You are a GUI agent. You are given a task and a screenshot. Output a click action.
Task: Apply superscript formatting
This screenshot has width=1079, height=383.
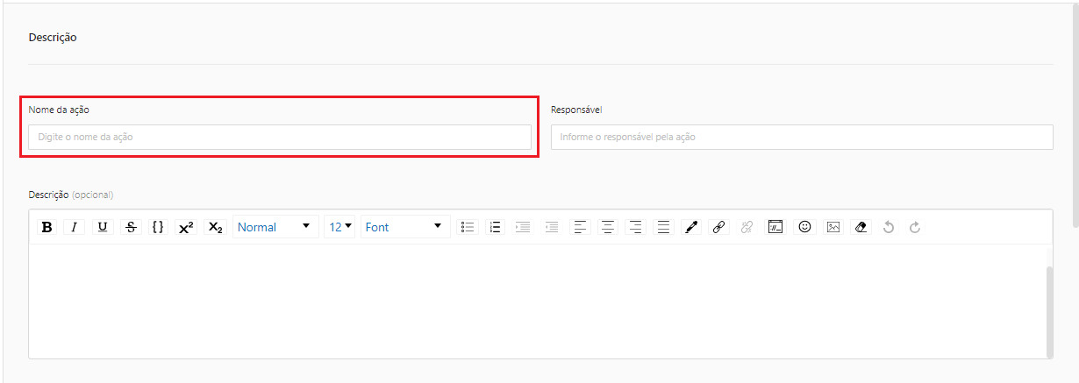pos(186,227)
